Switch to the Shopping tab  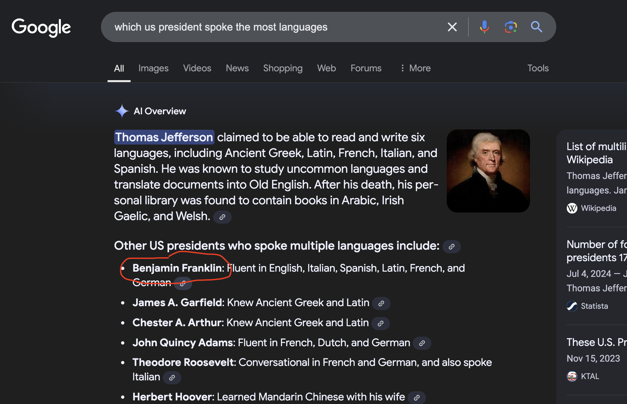pyautogui.click(x=283, y=68)
